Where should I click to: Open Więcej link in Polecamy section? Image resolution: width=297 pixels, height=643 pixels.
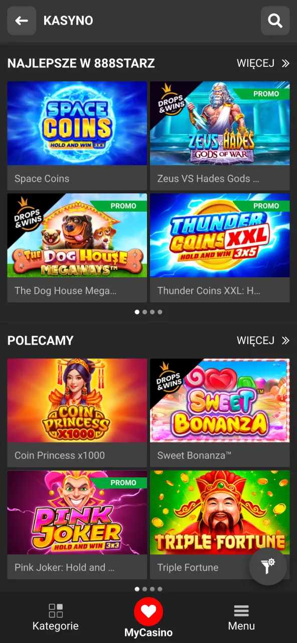(x=255, y=341)
